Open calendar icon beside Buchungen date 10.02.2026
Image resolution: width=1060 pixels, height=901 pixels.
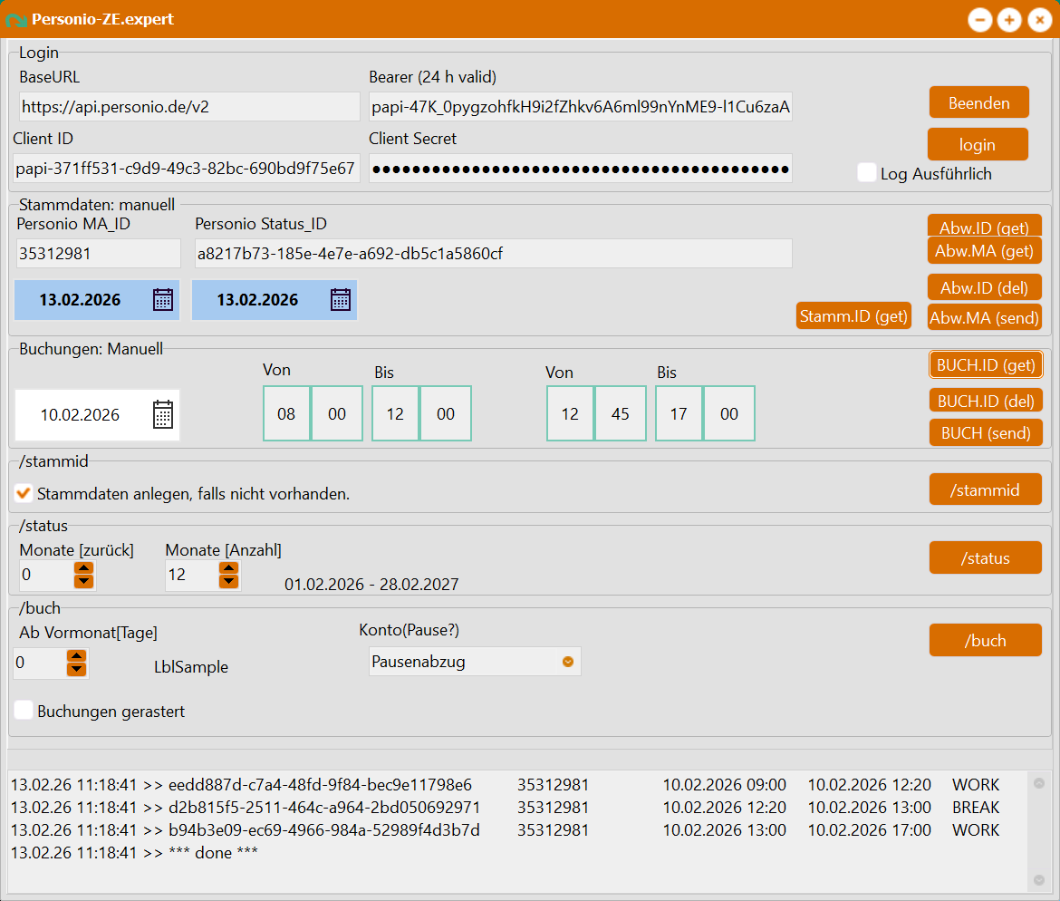(163, 415)
